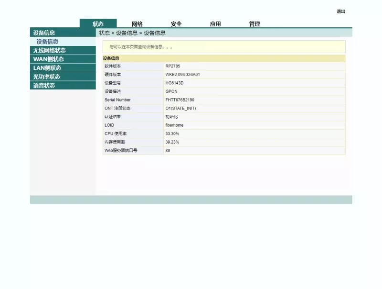Click the 退出 logout link
Screen dimensions: 382x289
pos(341,11)
